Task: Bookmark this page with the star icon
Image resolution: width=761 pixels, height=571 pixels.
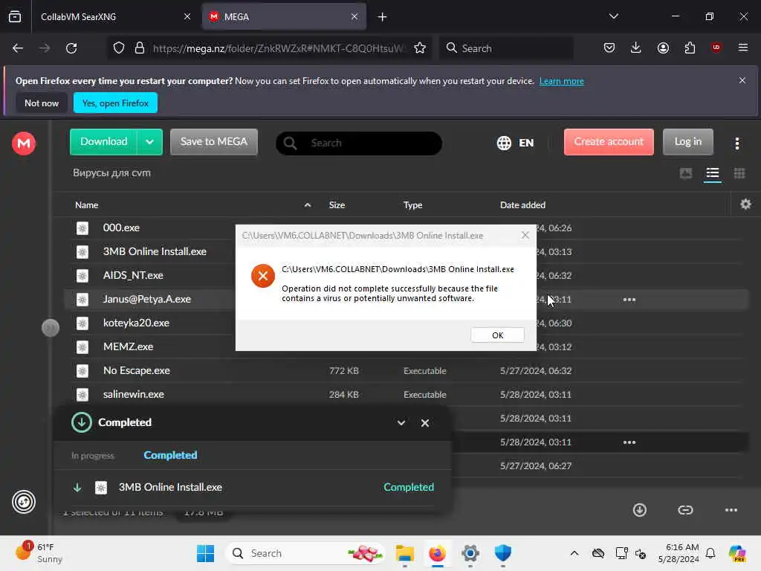Action: point(420,48)
